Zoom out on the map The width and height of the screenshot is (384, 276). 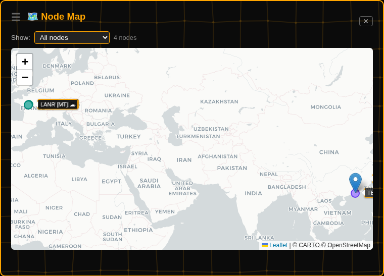click(x=25, y=77)
